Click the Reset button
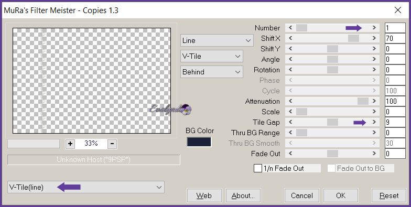Screen dimensions: 411x207 click(x=389, y=196)
